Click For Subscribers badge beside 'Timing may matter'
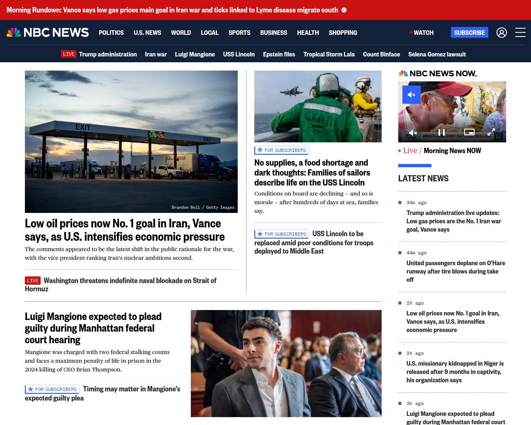 52,389
